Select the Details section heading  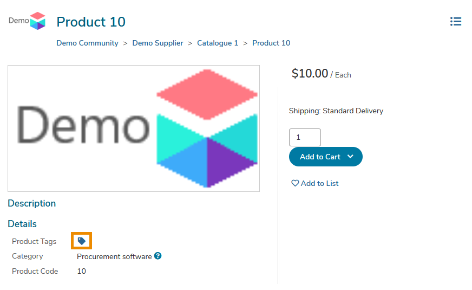(22, 224)
